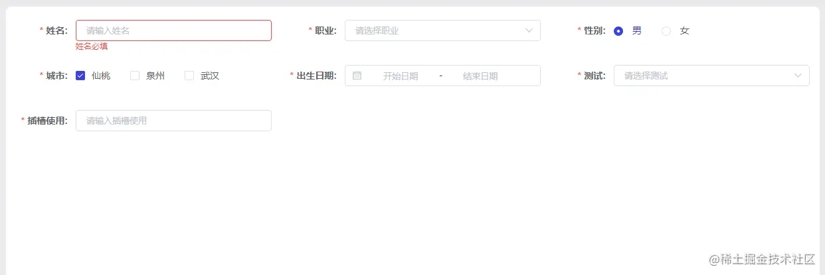Image resolution: width=825 pixels, height=275 pixels.
Task: Select the 女 gender radio button
Action: pyautogui.click(x=666, y=30)
